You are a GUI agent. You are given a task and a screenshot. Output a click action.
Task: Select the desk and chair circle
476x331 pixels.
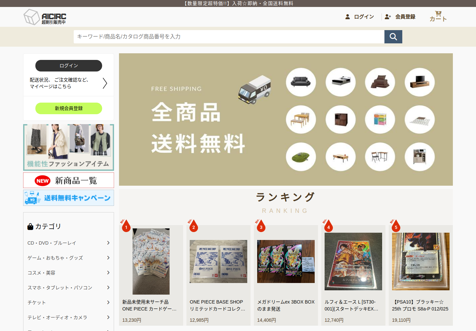click(x=380, y=157)
